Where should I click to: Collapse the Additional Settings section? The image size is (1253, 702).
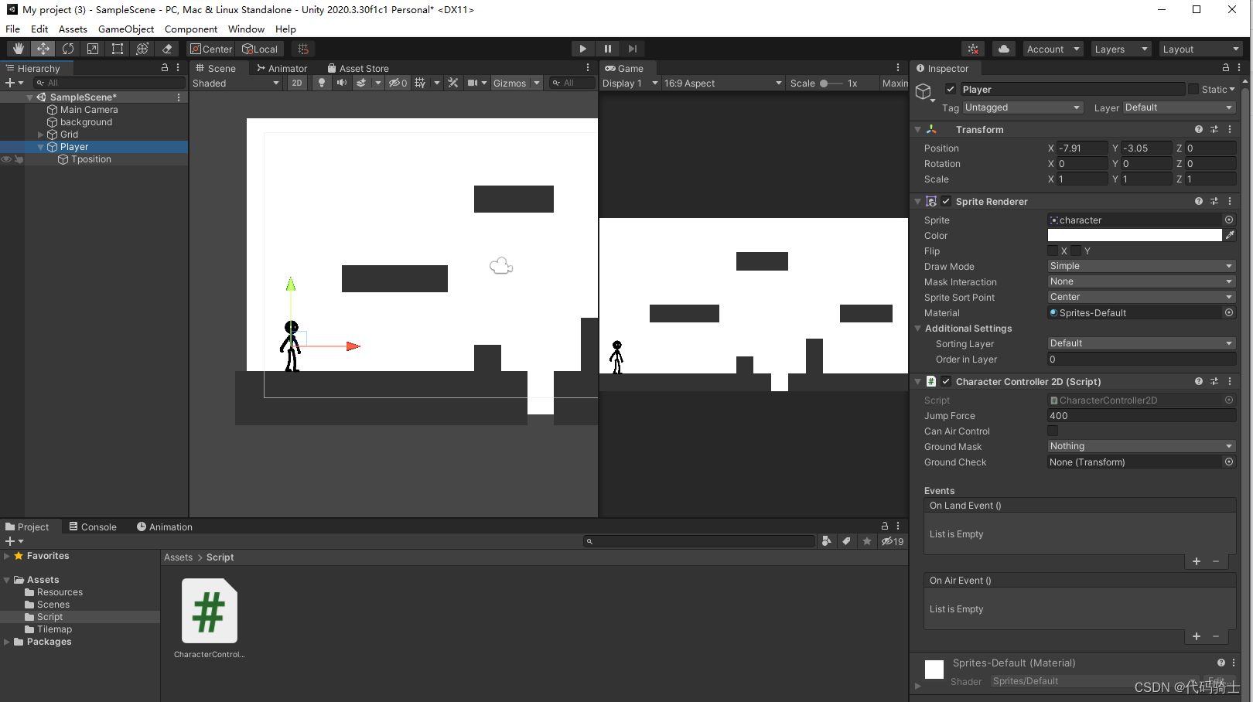(x=917, y=328)
